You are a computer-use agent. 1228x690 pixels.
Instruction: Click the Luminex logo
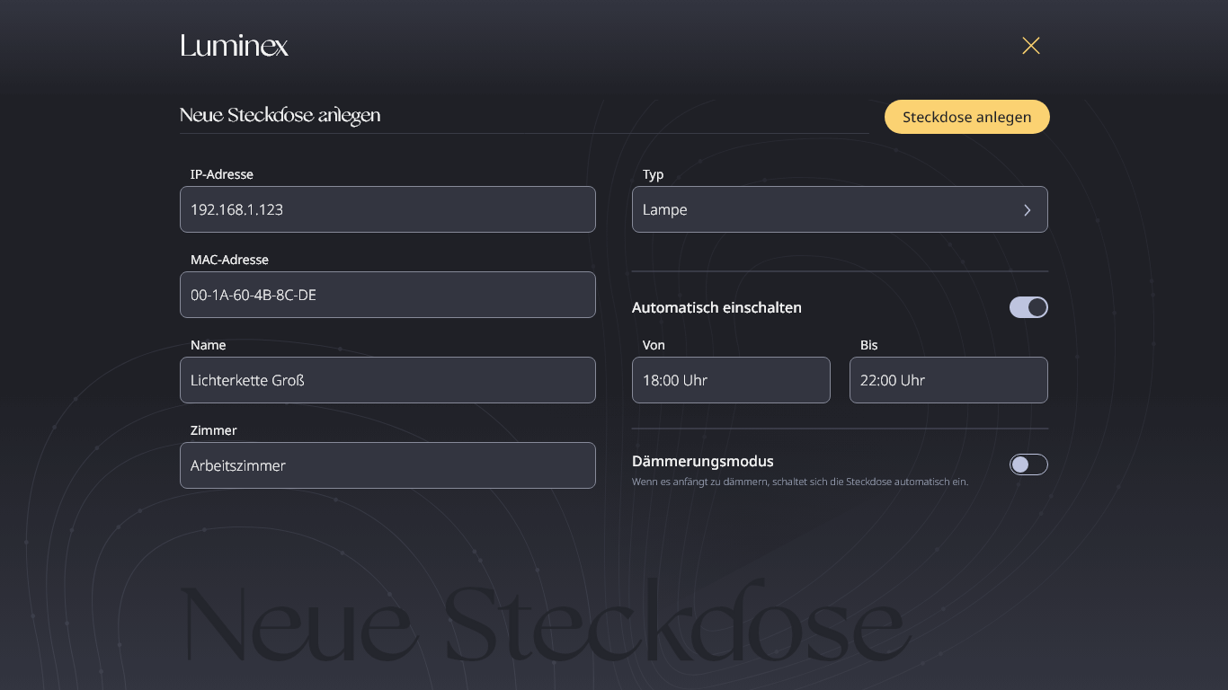pos(234,46)
